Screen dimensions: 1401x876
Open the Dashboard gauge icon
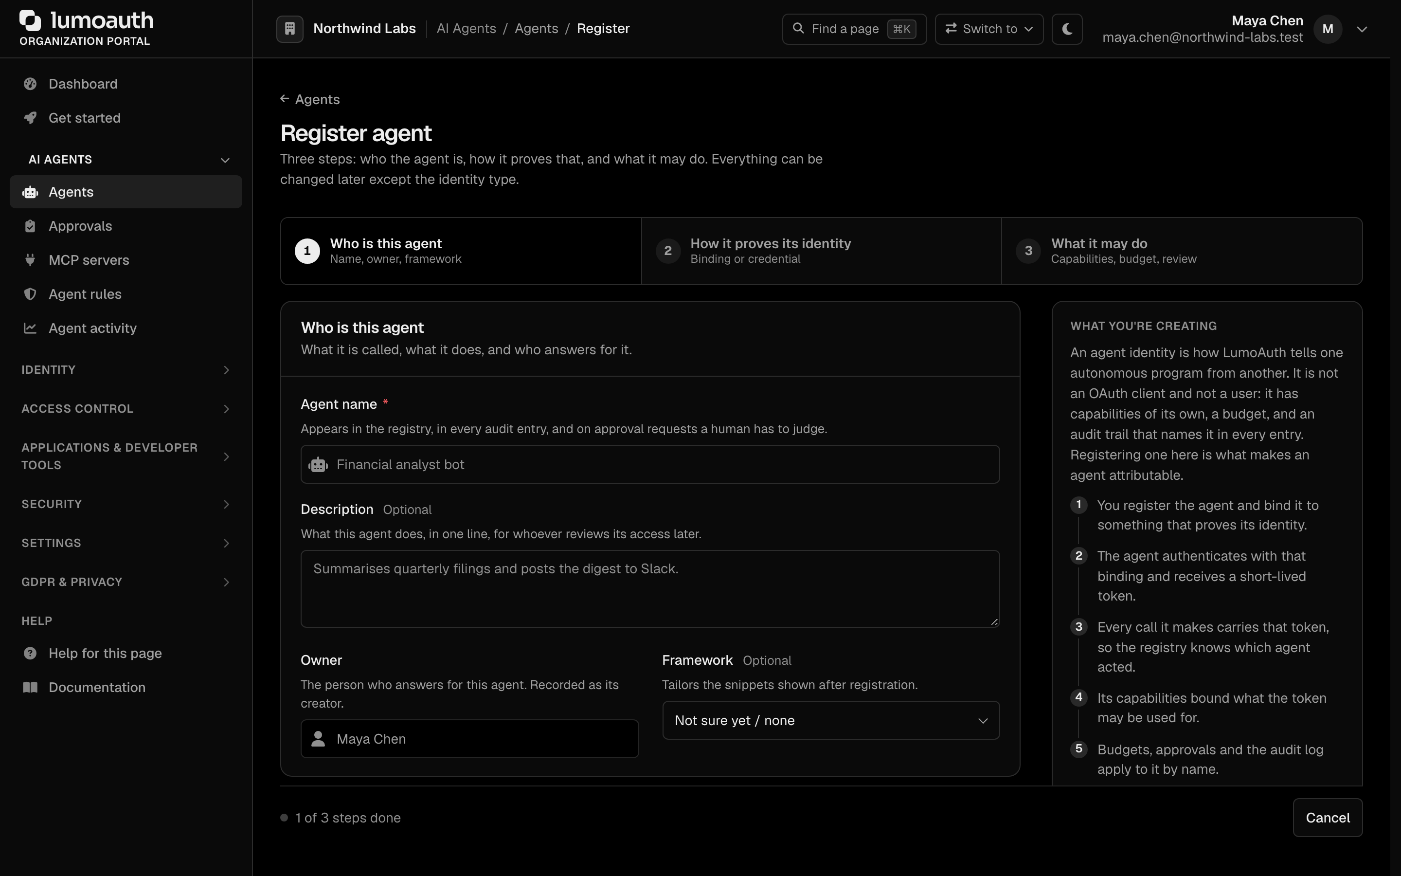coord(30,84)
